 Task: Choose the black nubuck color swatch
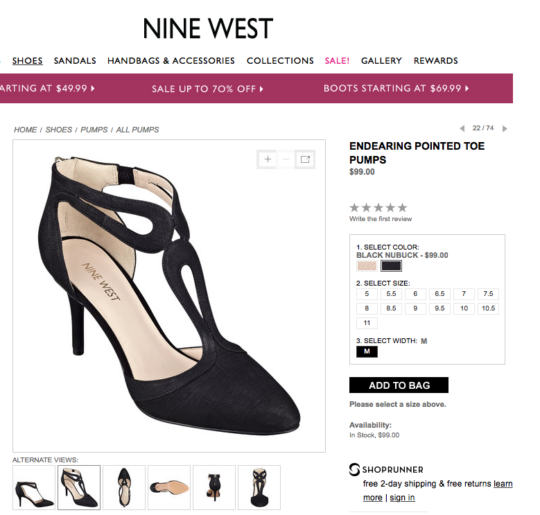pos(391,265)
